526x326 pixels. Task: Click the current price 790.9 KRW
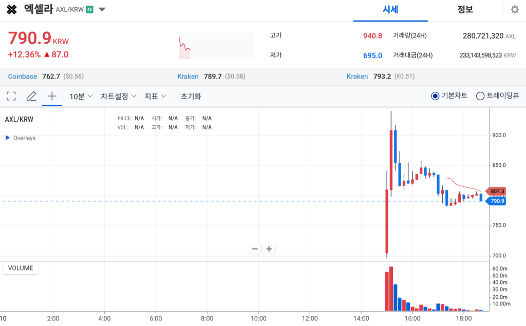click(38, 38)
